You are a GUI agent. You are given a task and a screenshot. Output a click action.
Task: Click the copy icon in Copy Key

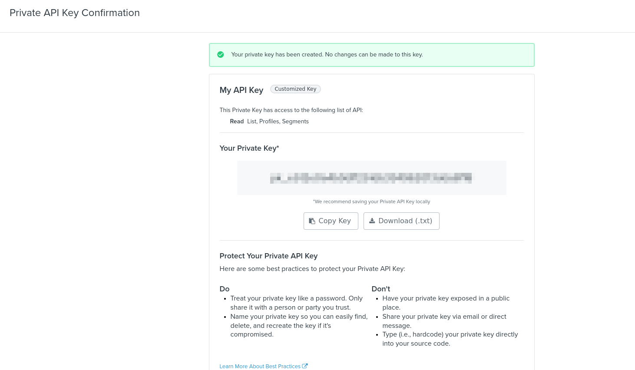pos(312,221)
